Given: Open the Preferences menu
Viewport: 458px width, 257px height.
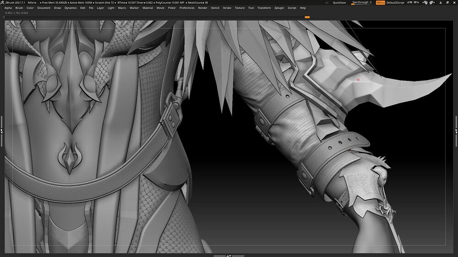Looking at the screenshot, I should click(187, 8).
